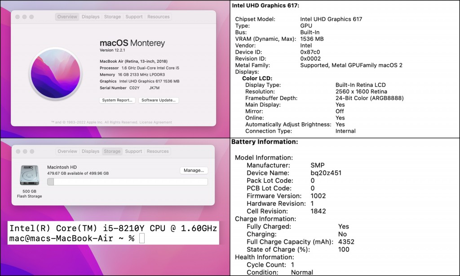This screenshot has height=276, width=460.
Task: Click the Device ID value "0x87c0"
Action: click(310, 52)
